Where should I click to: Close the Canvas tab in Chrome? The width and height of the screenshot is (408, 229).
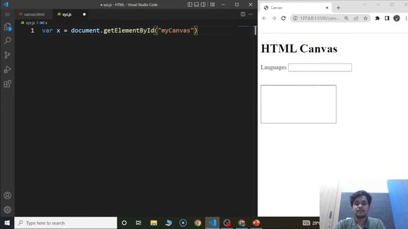[327, 8]
